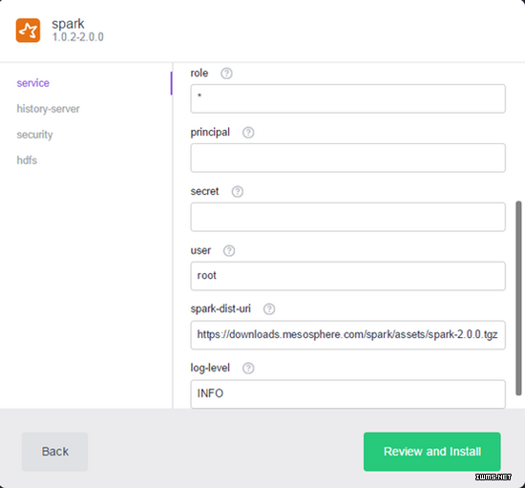Select the user field containing root

tap(347, 276)
